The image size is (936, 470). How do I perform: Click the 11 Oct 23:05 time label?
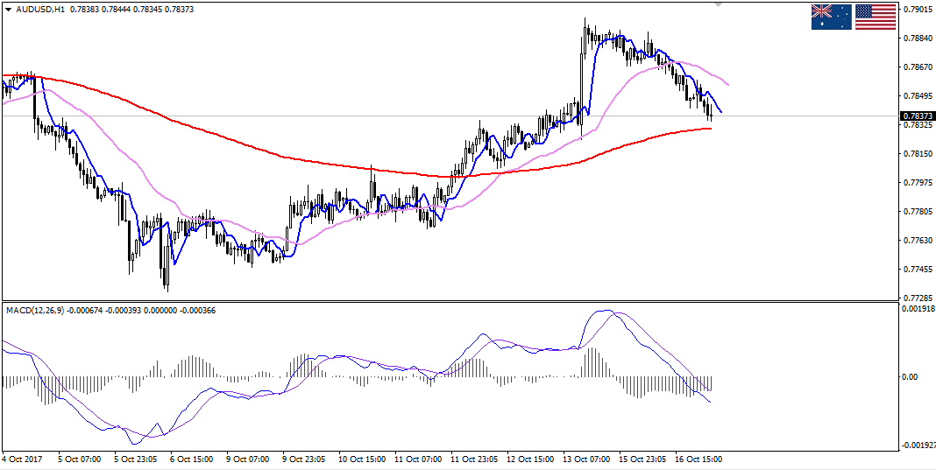472,459
